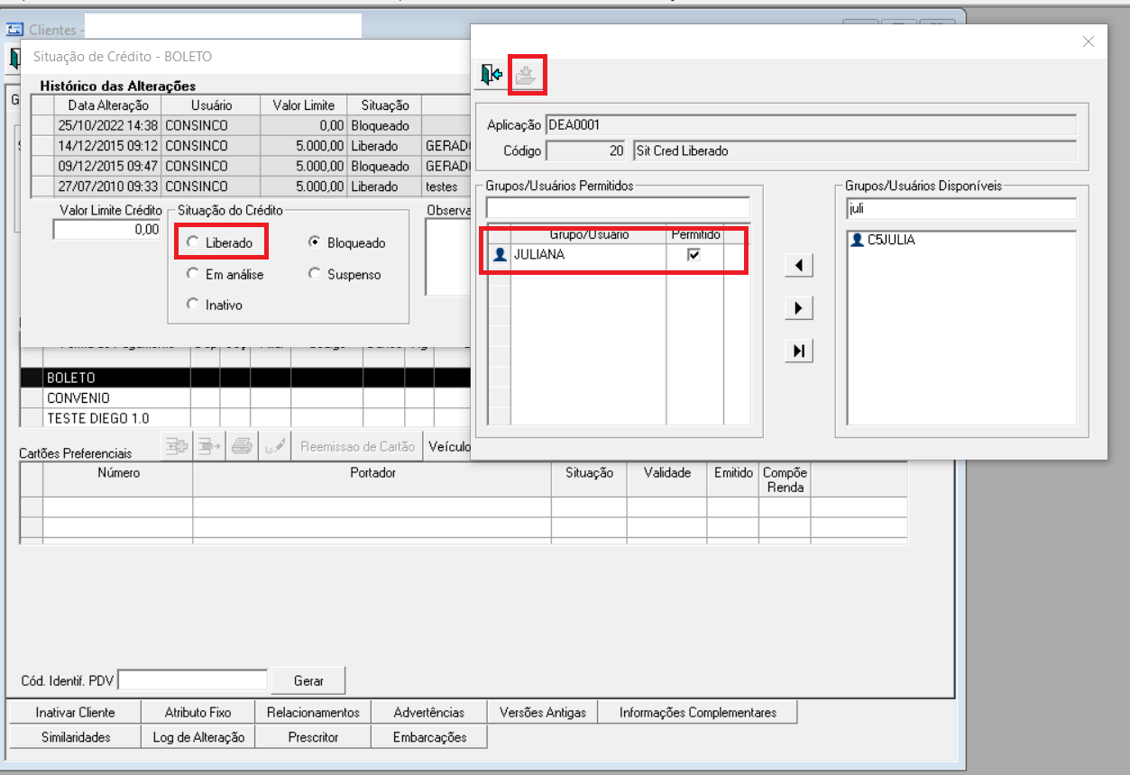
Task: Select the CONVENIO payment row
Action: tap(245, 397)
